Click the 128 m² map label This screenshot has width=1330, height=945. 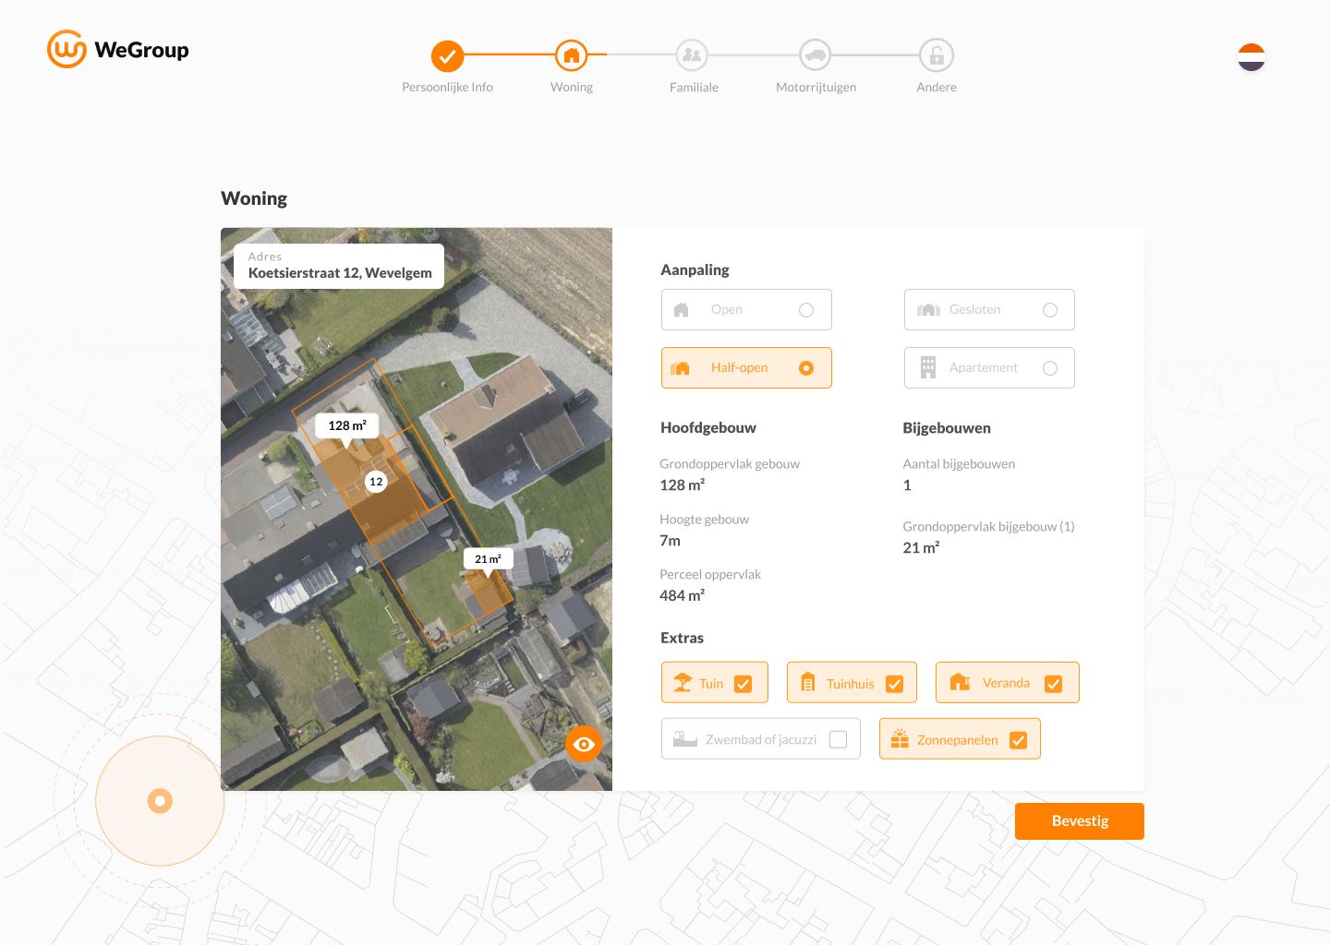[x=347, y=425]
